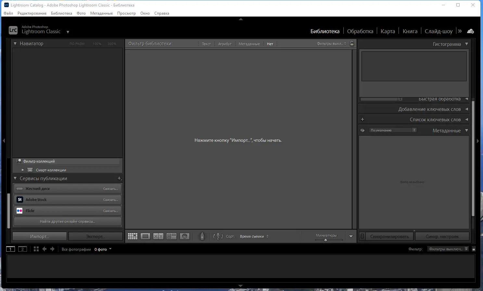
Task: Hide the right panel group arrow
Action: click(x=478, y=141)
